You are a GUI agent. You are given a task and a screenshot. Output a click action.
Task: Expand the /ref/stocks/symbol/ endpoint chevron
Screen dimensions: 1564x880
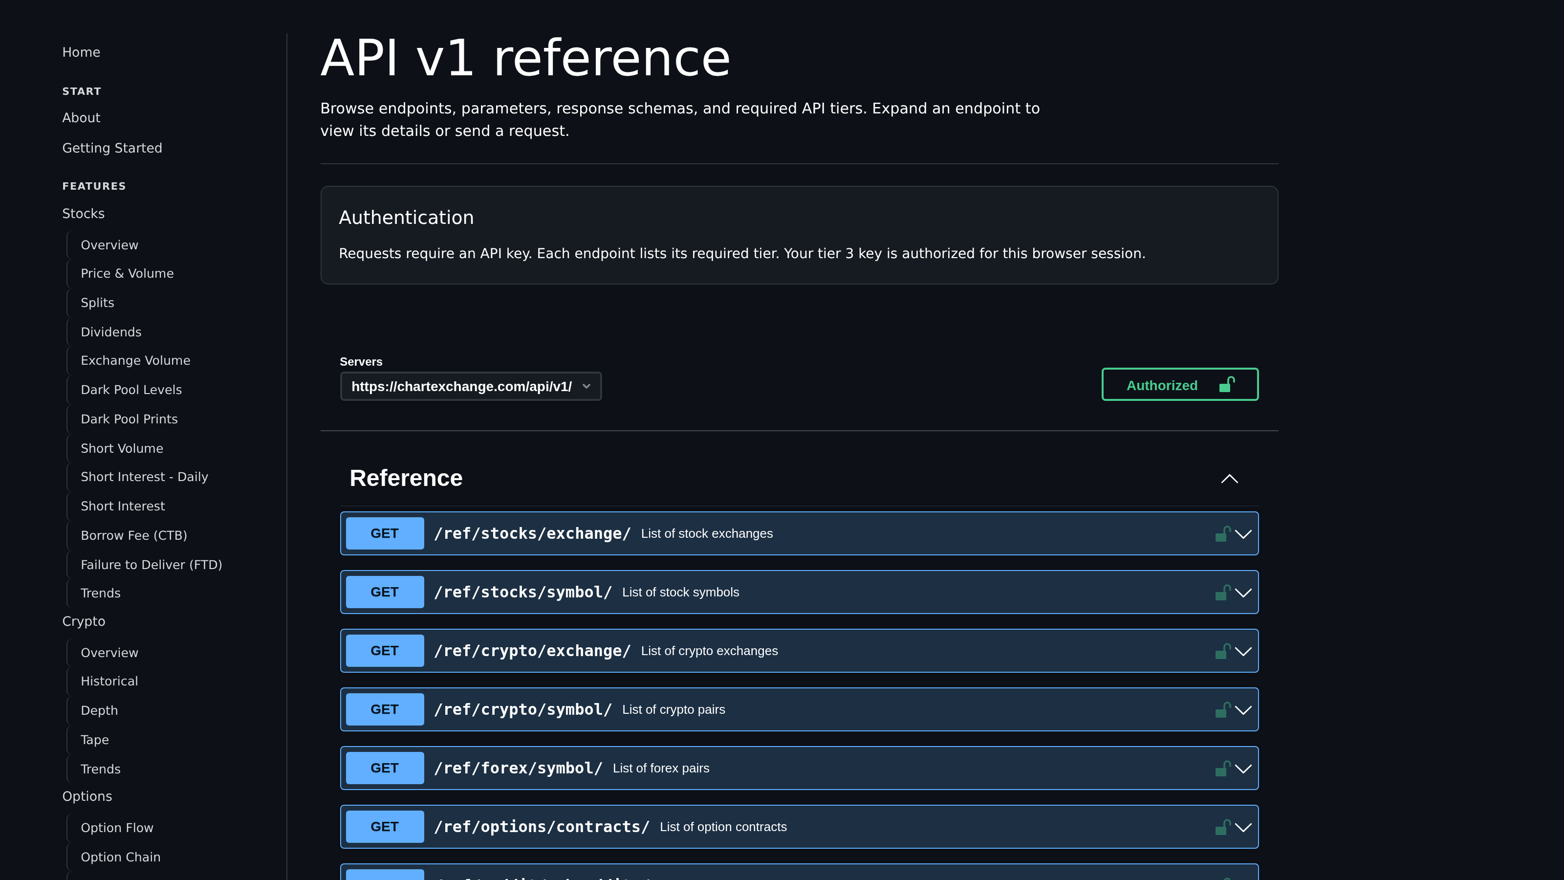pyautogui.click(x=1243, y=593)
